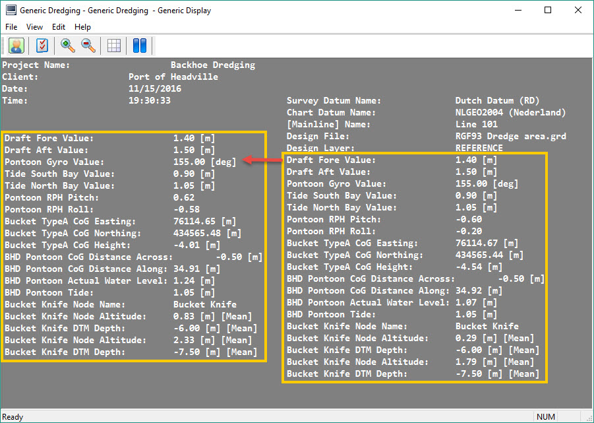Zoom in with the plus magnifier
The height and width of the screenshot is (423, 594).
67,46
